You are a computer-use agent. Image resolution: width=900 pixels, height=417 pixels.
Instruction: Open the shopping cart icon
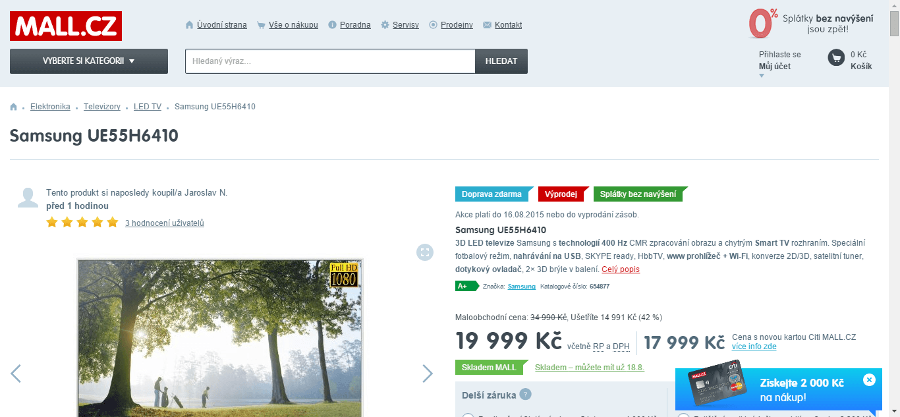(836, 58)
